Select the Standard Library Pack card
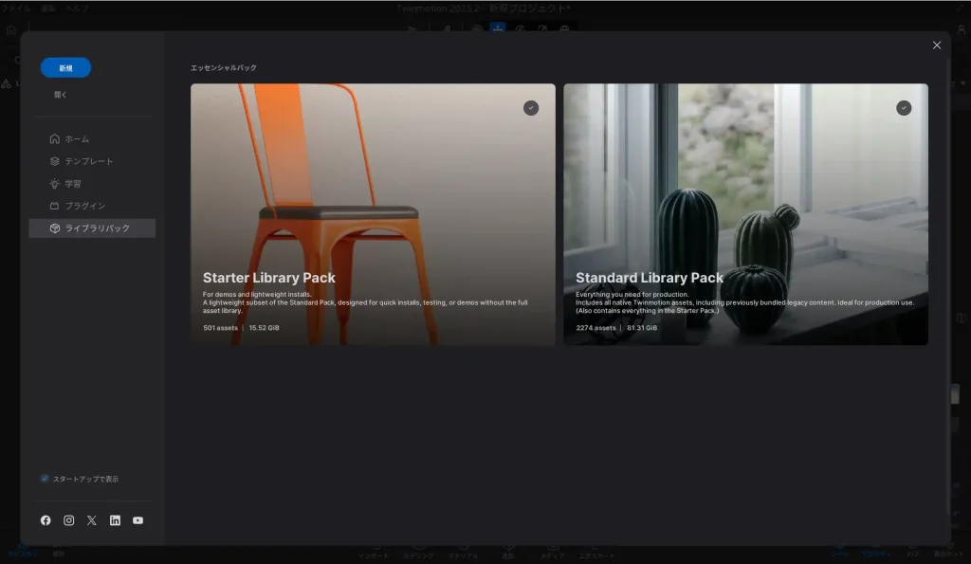This screenshot has height=564, width=971. (745, 214)
